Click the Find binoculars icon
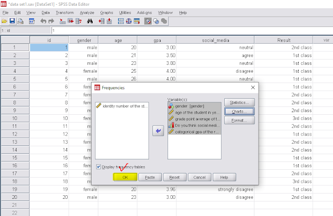The image size is (333, 216). (x=90, y=21)
